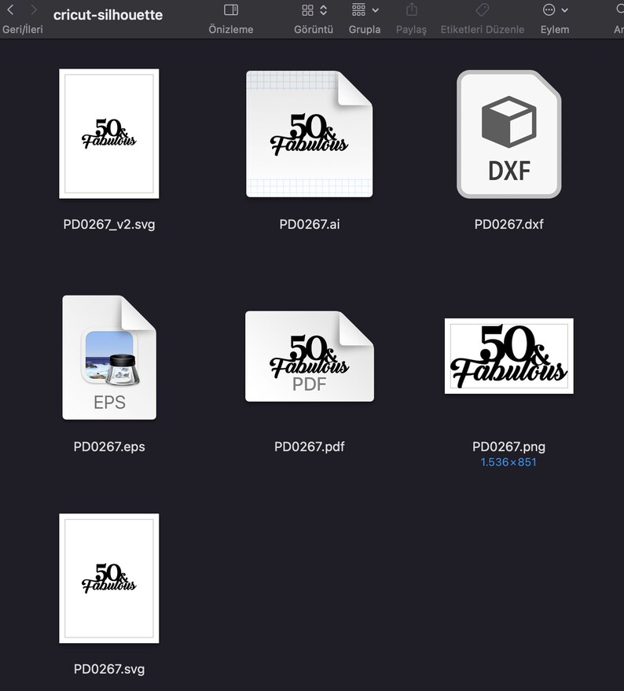Open the Grupla grouping icon
Viewport: 624px width, 691px height.
(358, 9)
